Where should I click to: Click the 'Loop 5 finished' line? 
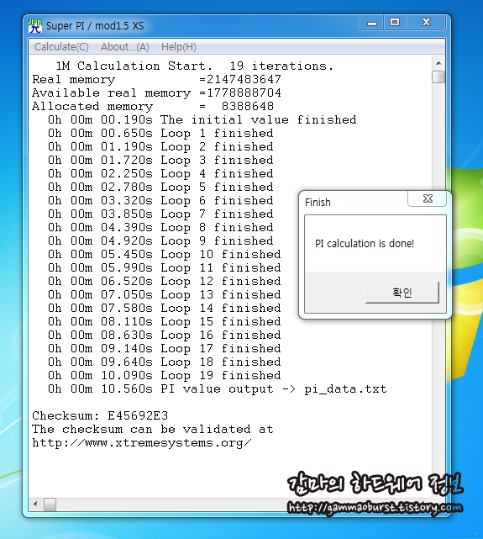(160, 187)
